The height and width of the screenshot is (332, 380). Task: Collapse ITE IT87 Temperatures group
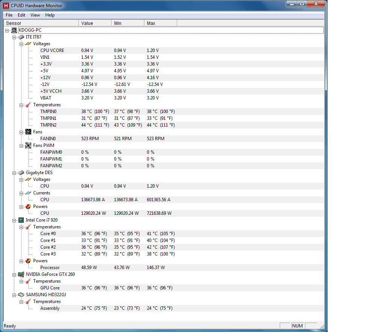pyautogui.click(x=21, y=105)
